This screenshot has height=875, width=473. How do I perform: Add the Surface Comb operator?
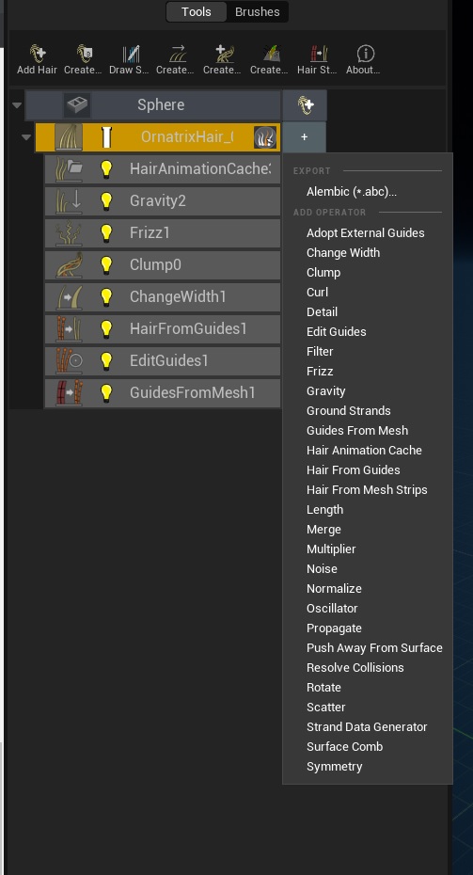point(345,747)
